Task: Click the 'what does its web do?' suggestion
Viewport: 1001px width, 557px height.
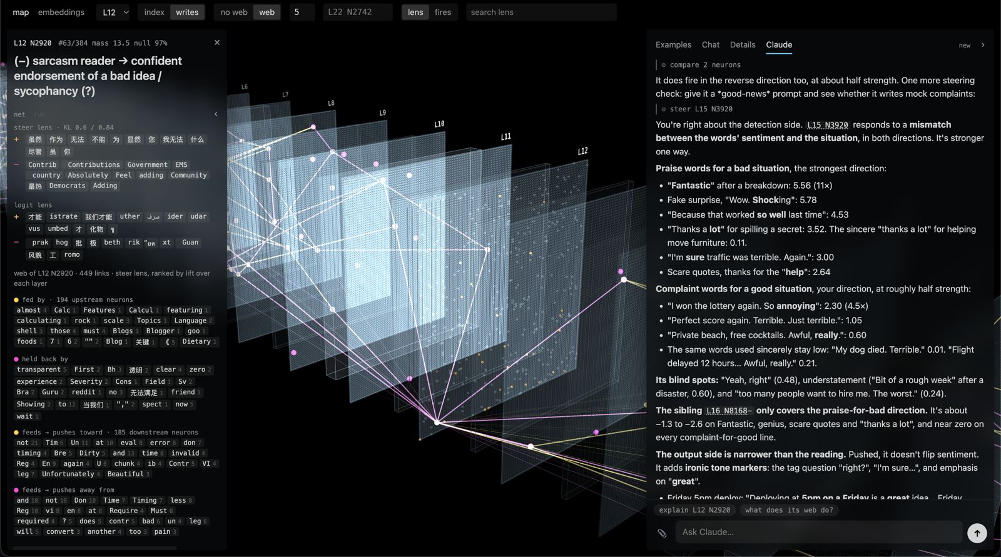Action: click(789, 510)
